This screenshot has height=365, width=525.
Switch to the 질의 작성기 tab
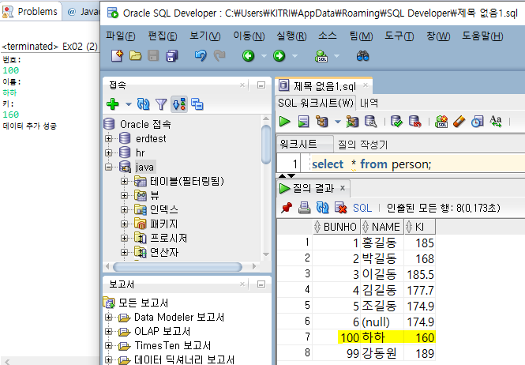point(362,145)
